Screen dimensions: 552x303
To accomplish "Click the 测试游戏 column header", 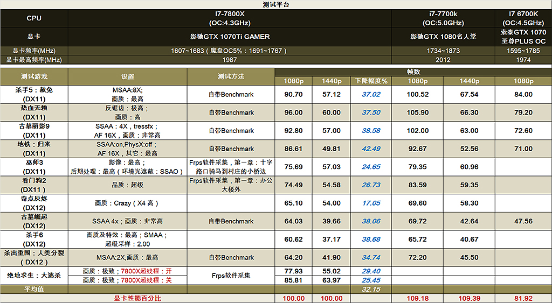I will [x=34, y=76].
